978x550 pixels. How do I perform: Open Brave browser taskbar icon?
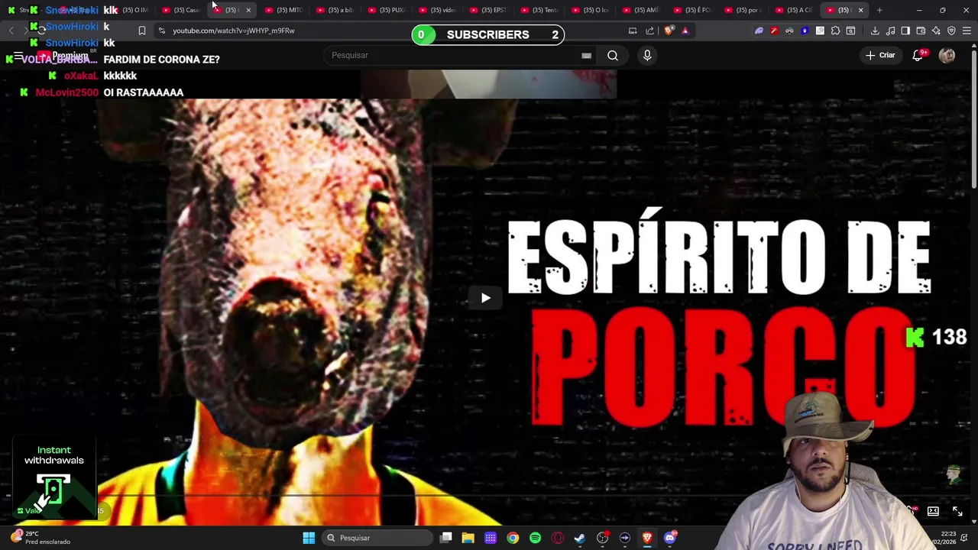tap(647, 538)
